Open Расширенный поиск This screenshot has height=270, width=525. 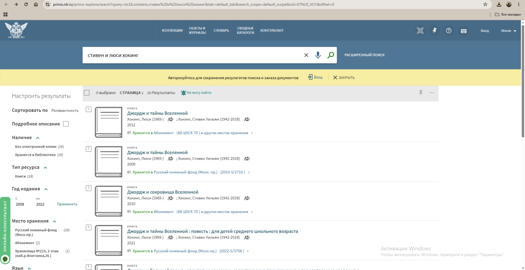point(365,55)
